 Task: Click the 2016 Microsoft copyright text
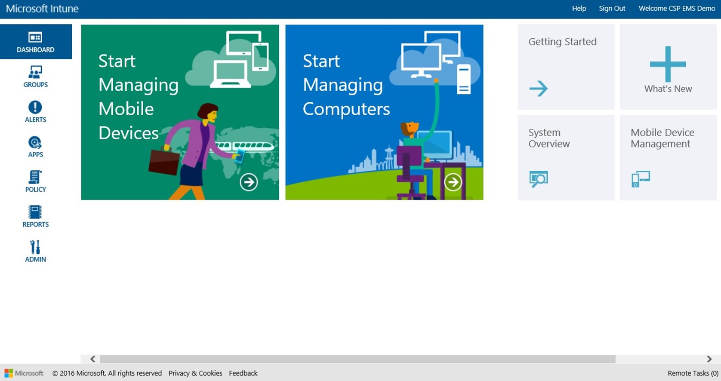click(x=107, y=373)
